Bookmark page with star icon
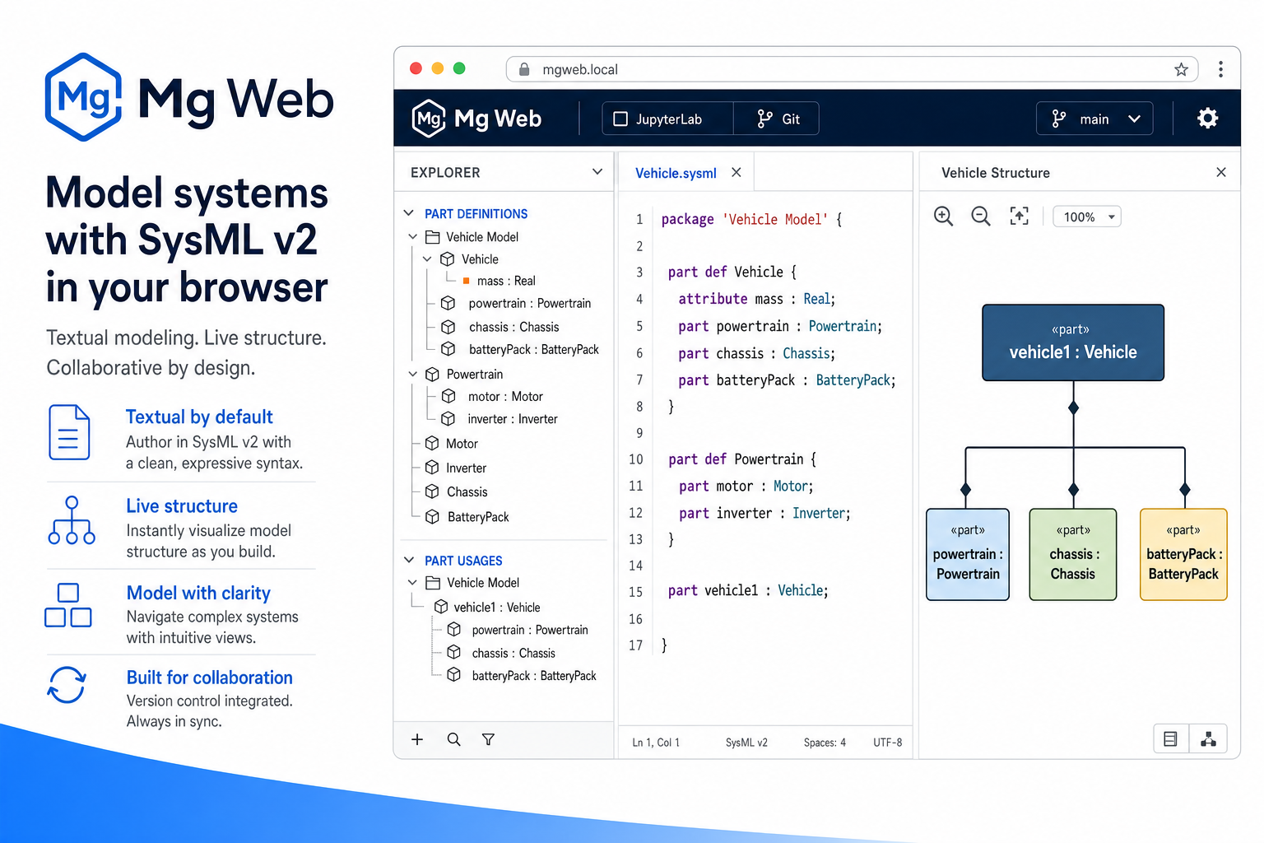This screenshot has width=1264, height=843. [x=1182, y=70]
